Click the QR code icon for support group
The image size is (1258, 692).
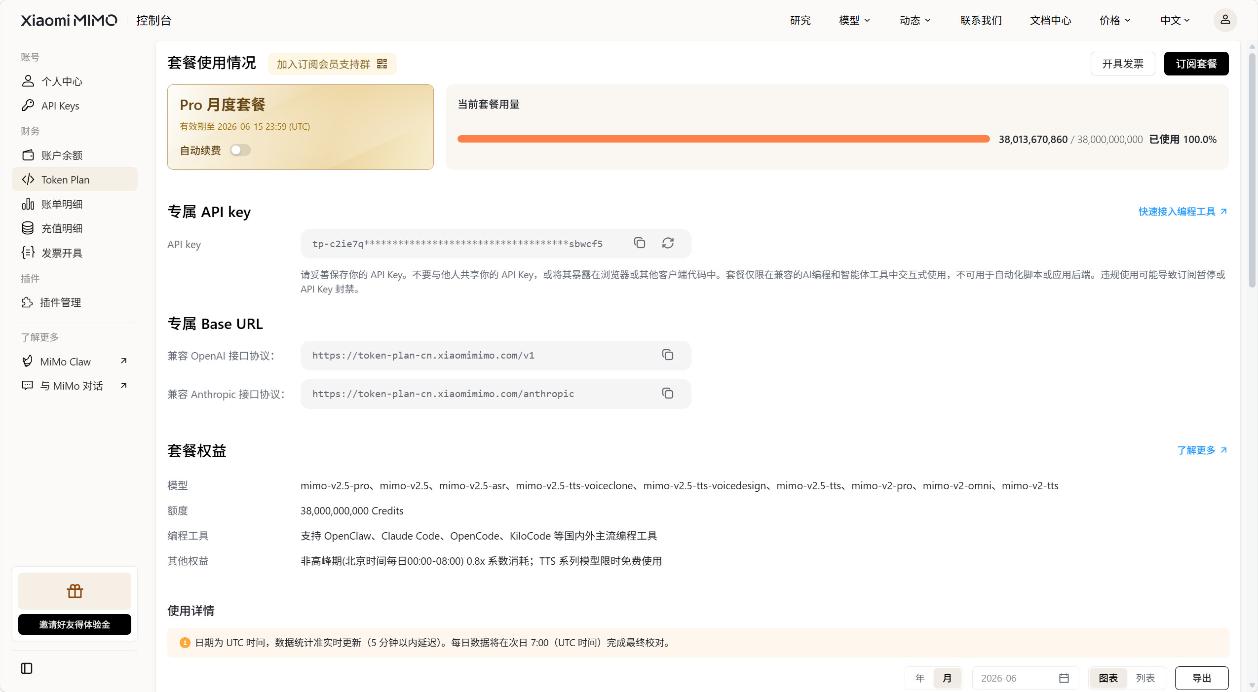point(382,64)
